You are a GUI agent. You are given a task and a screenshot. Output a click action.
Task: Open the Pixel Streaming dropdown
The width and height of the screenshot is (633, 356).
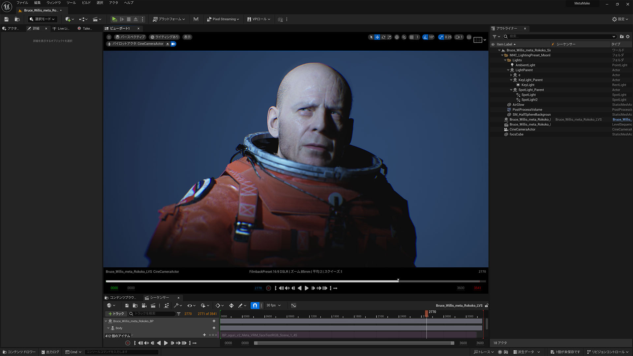tap(223, 19)
